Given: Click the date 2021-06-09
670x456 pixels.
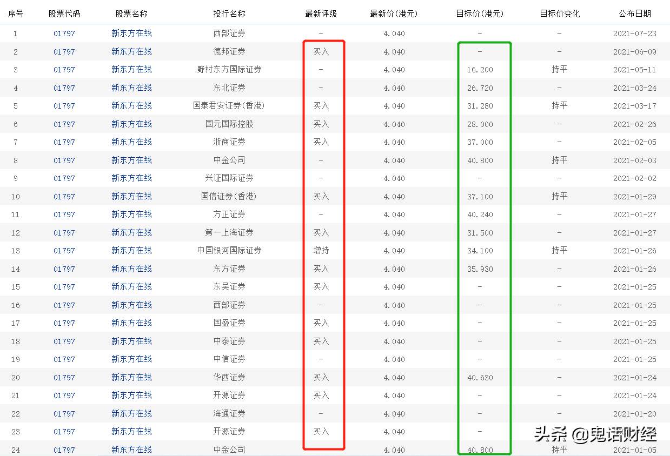Looking at the screenshot, I should pyautogui.click(x=635, y=52).
